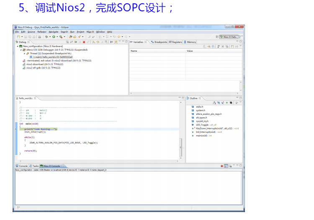Close the hello_world.c editor tab
This screenshot has height=220, width=314.
click(x=35, y=98)
